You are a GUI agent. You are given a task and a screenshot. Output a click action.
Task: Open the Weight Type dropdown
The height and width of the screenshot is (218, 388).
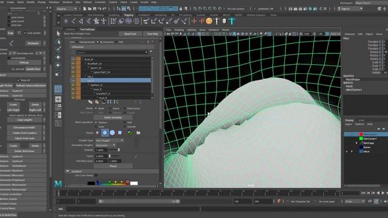point(109,140)
